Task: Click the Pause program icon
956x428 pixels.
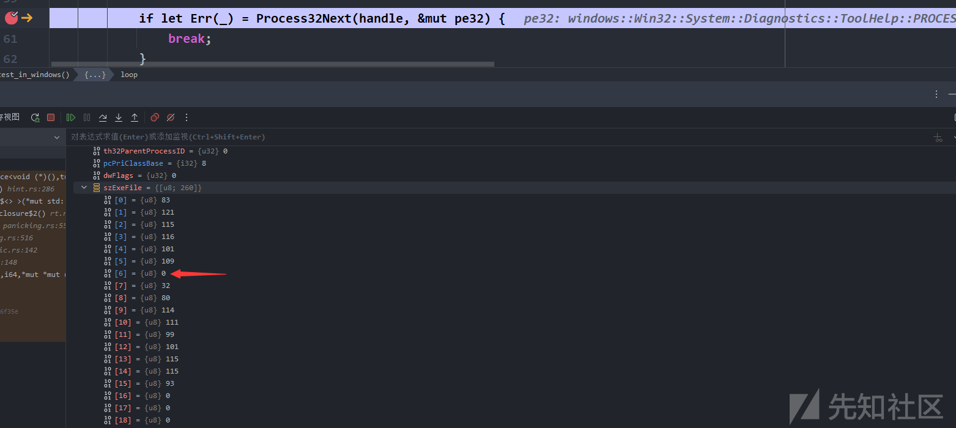Action: [x=87, y=117]
